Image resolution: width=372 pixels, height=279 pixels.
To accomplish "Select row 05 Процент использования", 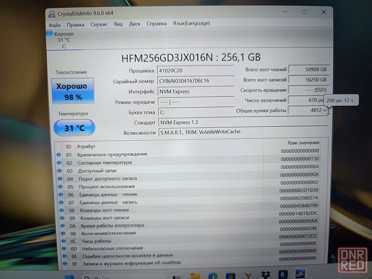I will click(x=190, y=185).
